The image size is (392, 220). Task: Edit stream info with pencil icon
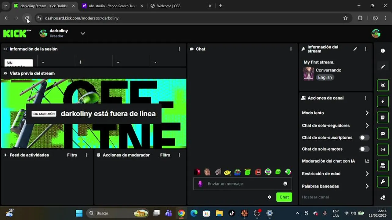tap(355, 49)
